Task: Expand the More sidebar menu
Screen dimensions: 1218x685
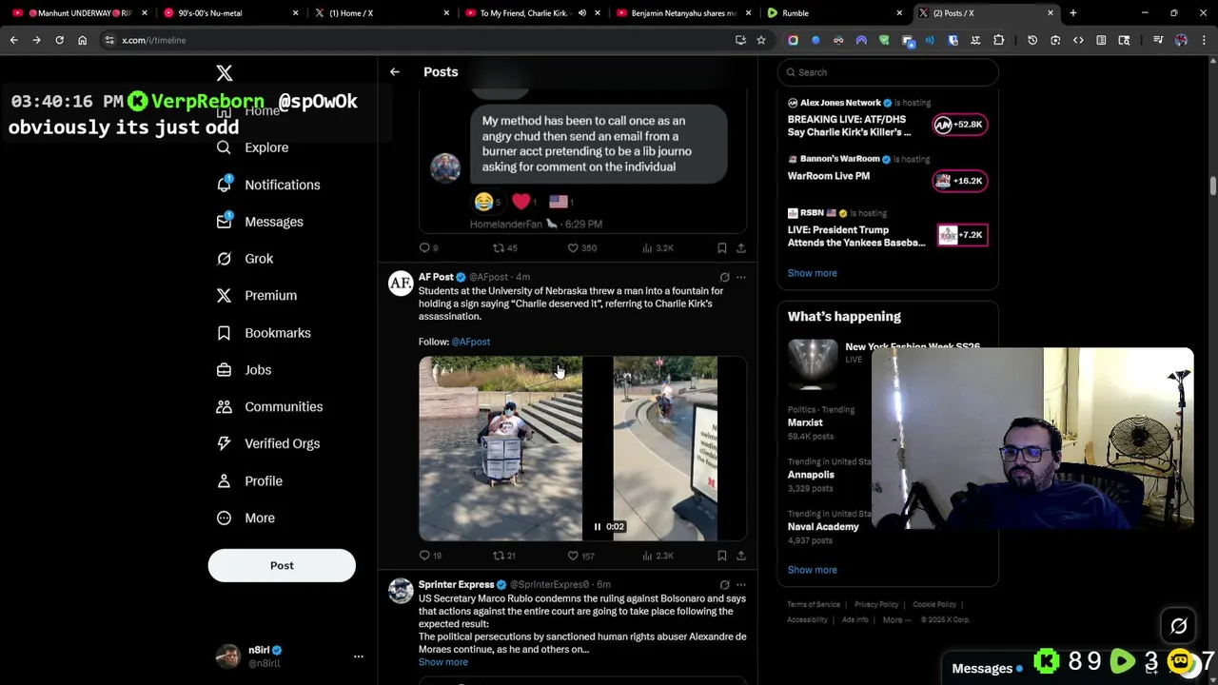Action: (x=246, y=518)
